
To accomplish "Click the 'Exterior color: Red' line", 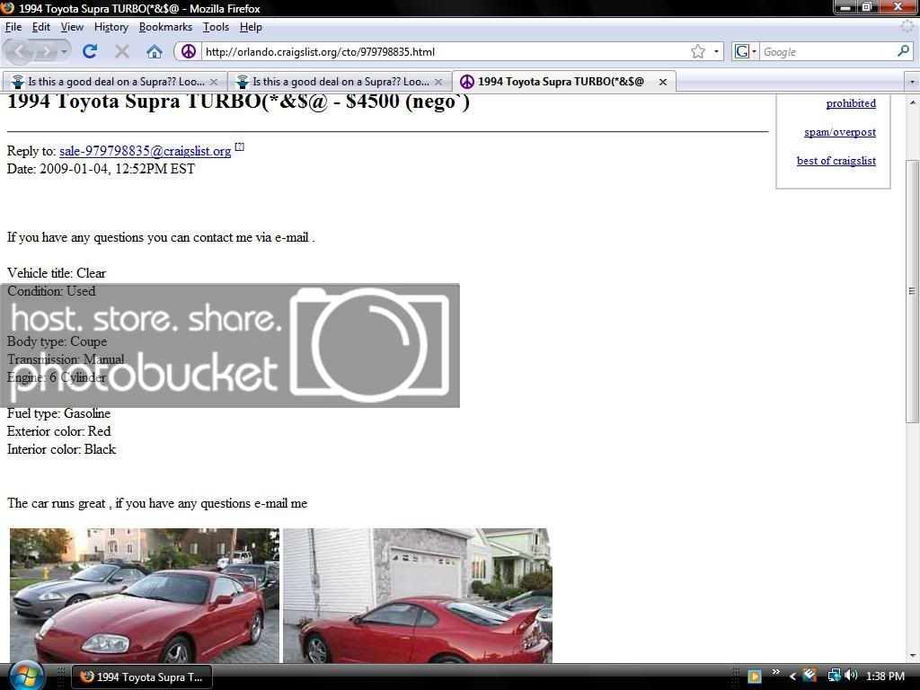I will (58, 431).
